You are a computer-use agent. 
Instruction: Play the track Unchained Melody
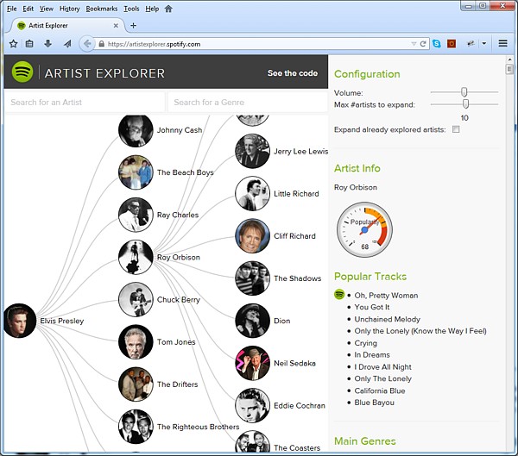pos(387,319)
